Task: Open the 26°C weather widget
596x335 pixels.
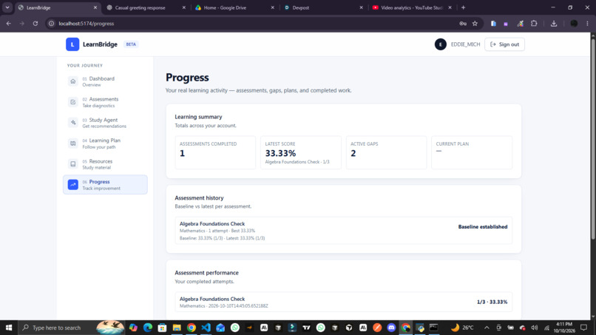Action: pyautogui.click(x=462, y=328)
